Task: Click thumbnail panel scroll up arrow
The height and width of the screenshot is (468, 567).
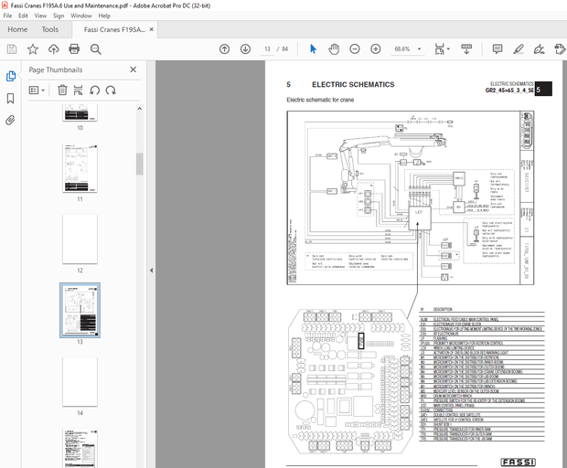Action: pos(140,109)
